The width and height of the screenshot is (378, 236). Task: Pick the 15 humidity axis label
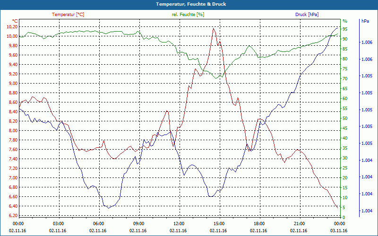coord(345,188)
